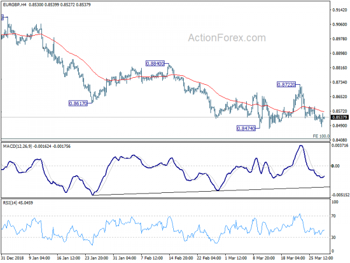Click the 0.88160 price axis value

pos(340,68)
